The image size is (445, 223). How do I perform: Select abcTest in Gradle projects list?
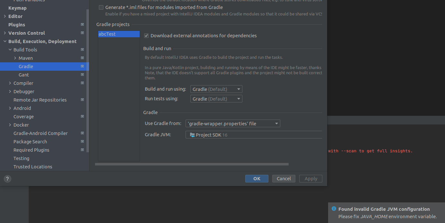point(119,34)
